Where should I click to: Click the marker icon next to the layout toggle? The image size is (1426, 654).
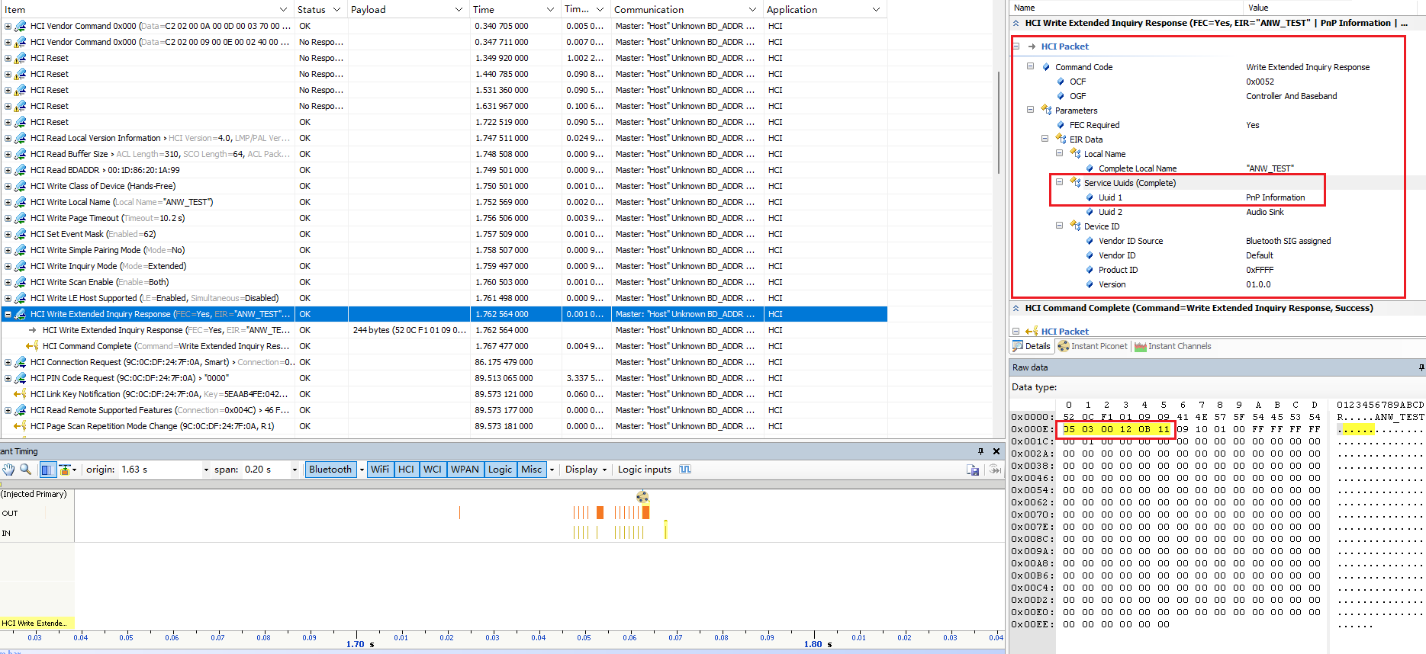65,470
